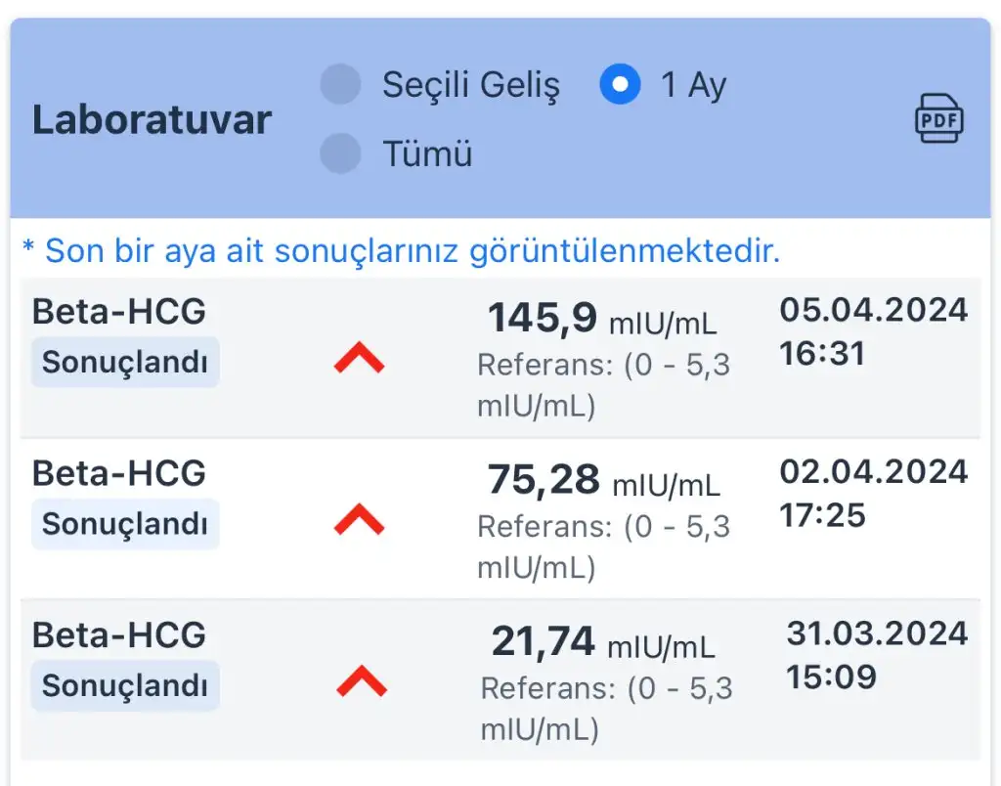This screenshot has width=1001, height=786.
Task: Click Sonuçlandı badge on 05.04.2024 result
Action: coord(125,363)
